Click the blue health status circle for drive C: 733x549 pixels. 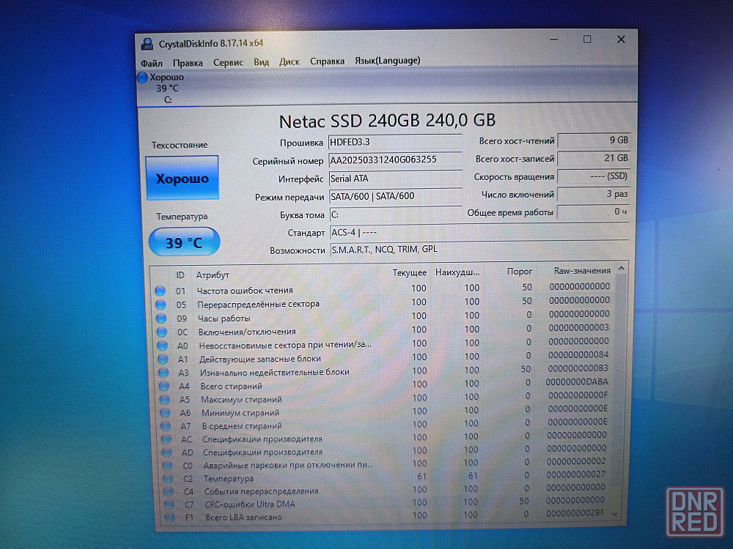click(142, 78)
